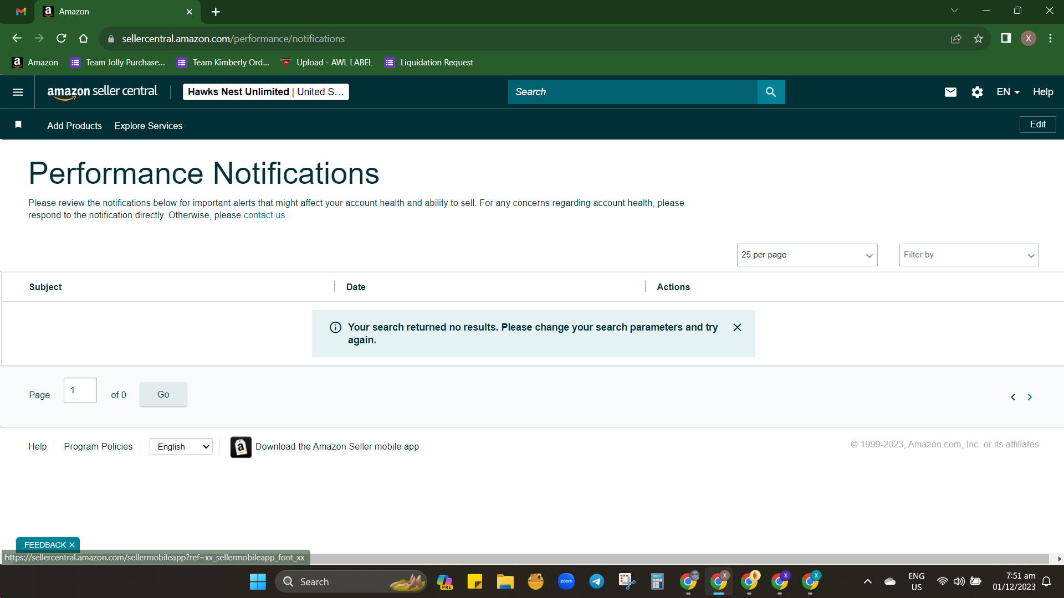1064x598 pixels.
Task: Show hidden system tray icons
Action: 868,582
